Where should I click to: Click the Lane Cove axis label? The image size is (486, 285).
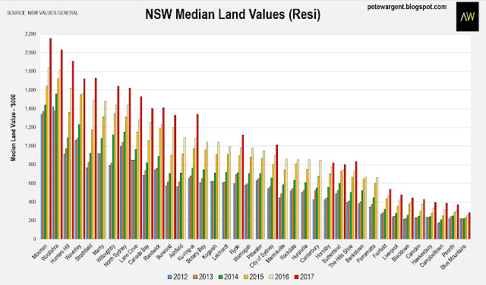[x=129, y=253]
